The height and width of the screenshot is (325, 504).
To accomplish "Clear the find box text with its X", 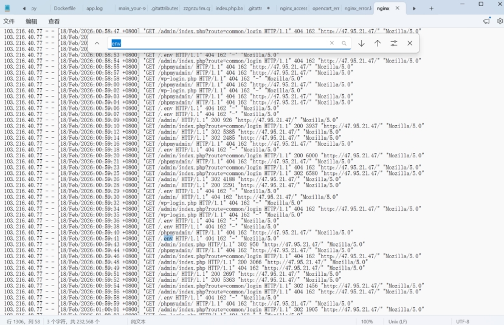I will (332, 43).
